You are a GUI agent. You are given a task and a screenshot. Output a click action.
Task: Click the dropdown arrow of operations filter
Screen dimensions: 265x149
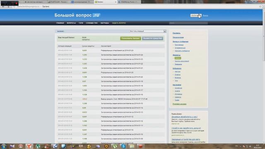coord(165,31)
